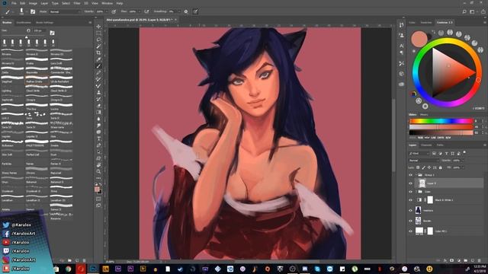The height and width of the screenshot is (274, 488).
Task: Open the layer blend mode Normal dropdown
Action: coord(424,161)
